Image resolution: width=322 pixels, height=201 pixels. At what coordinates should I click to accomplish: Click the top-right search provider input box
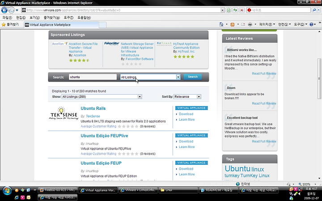(x=279, y=10)
